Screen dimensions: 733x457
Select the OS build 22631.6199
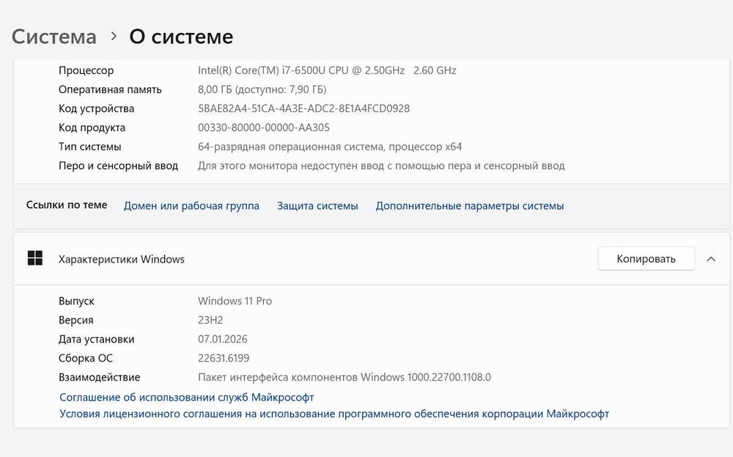[224, 358]
